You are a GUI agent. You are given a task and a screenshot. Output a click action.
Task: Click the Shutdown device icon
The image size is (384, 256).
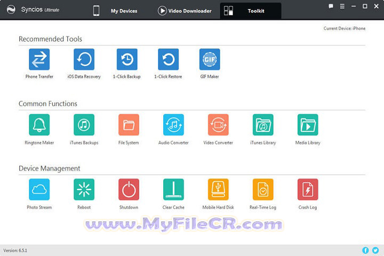point(129,189)
